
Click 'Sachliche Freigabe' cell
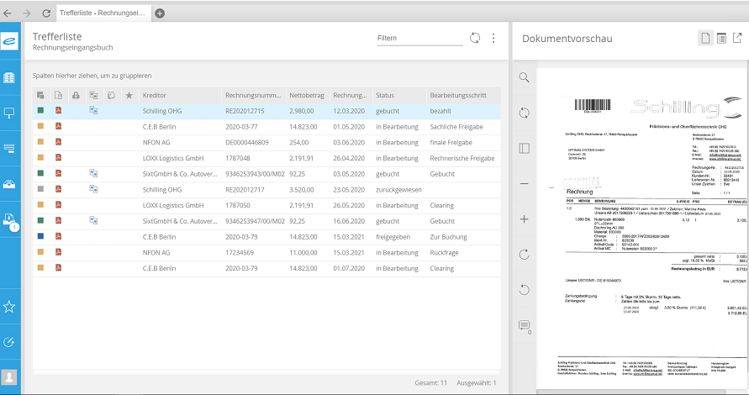point(456,127)
